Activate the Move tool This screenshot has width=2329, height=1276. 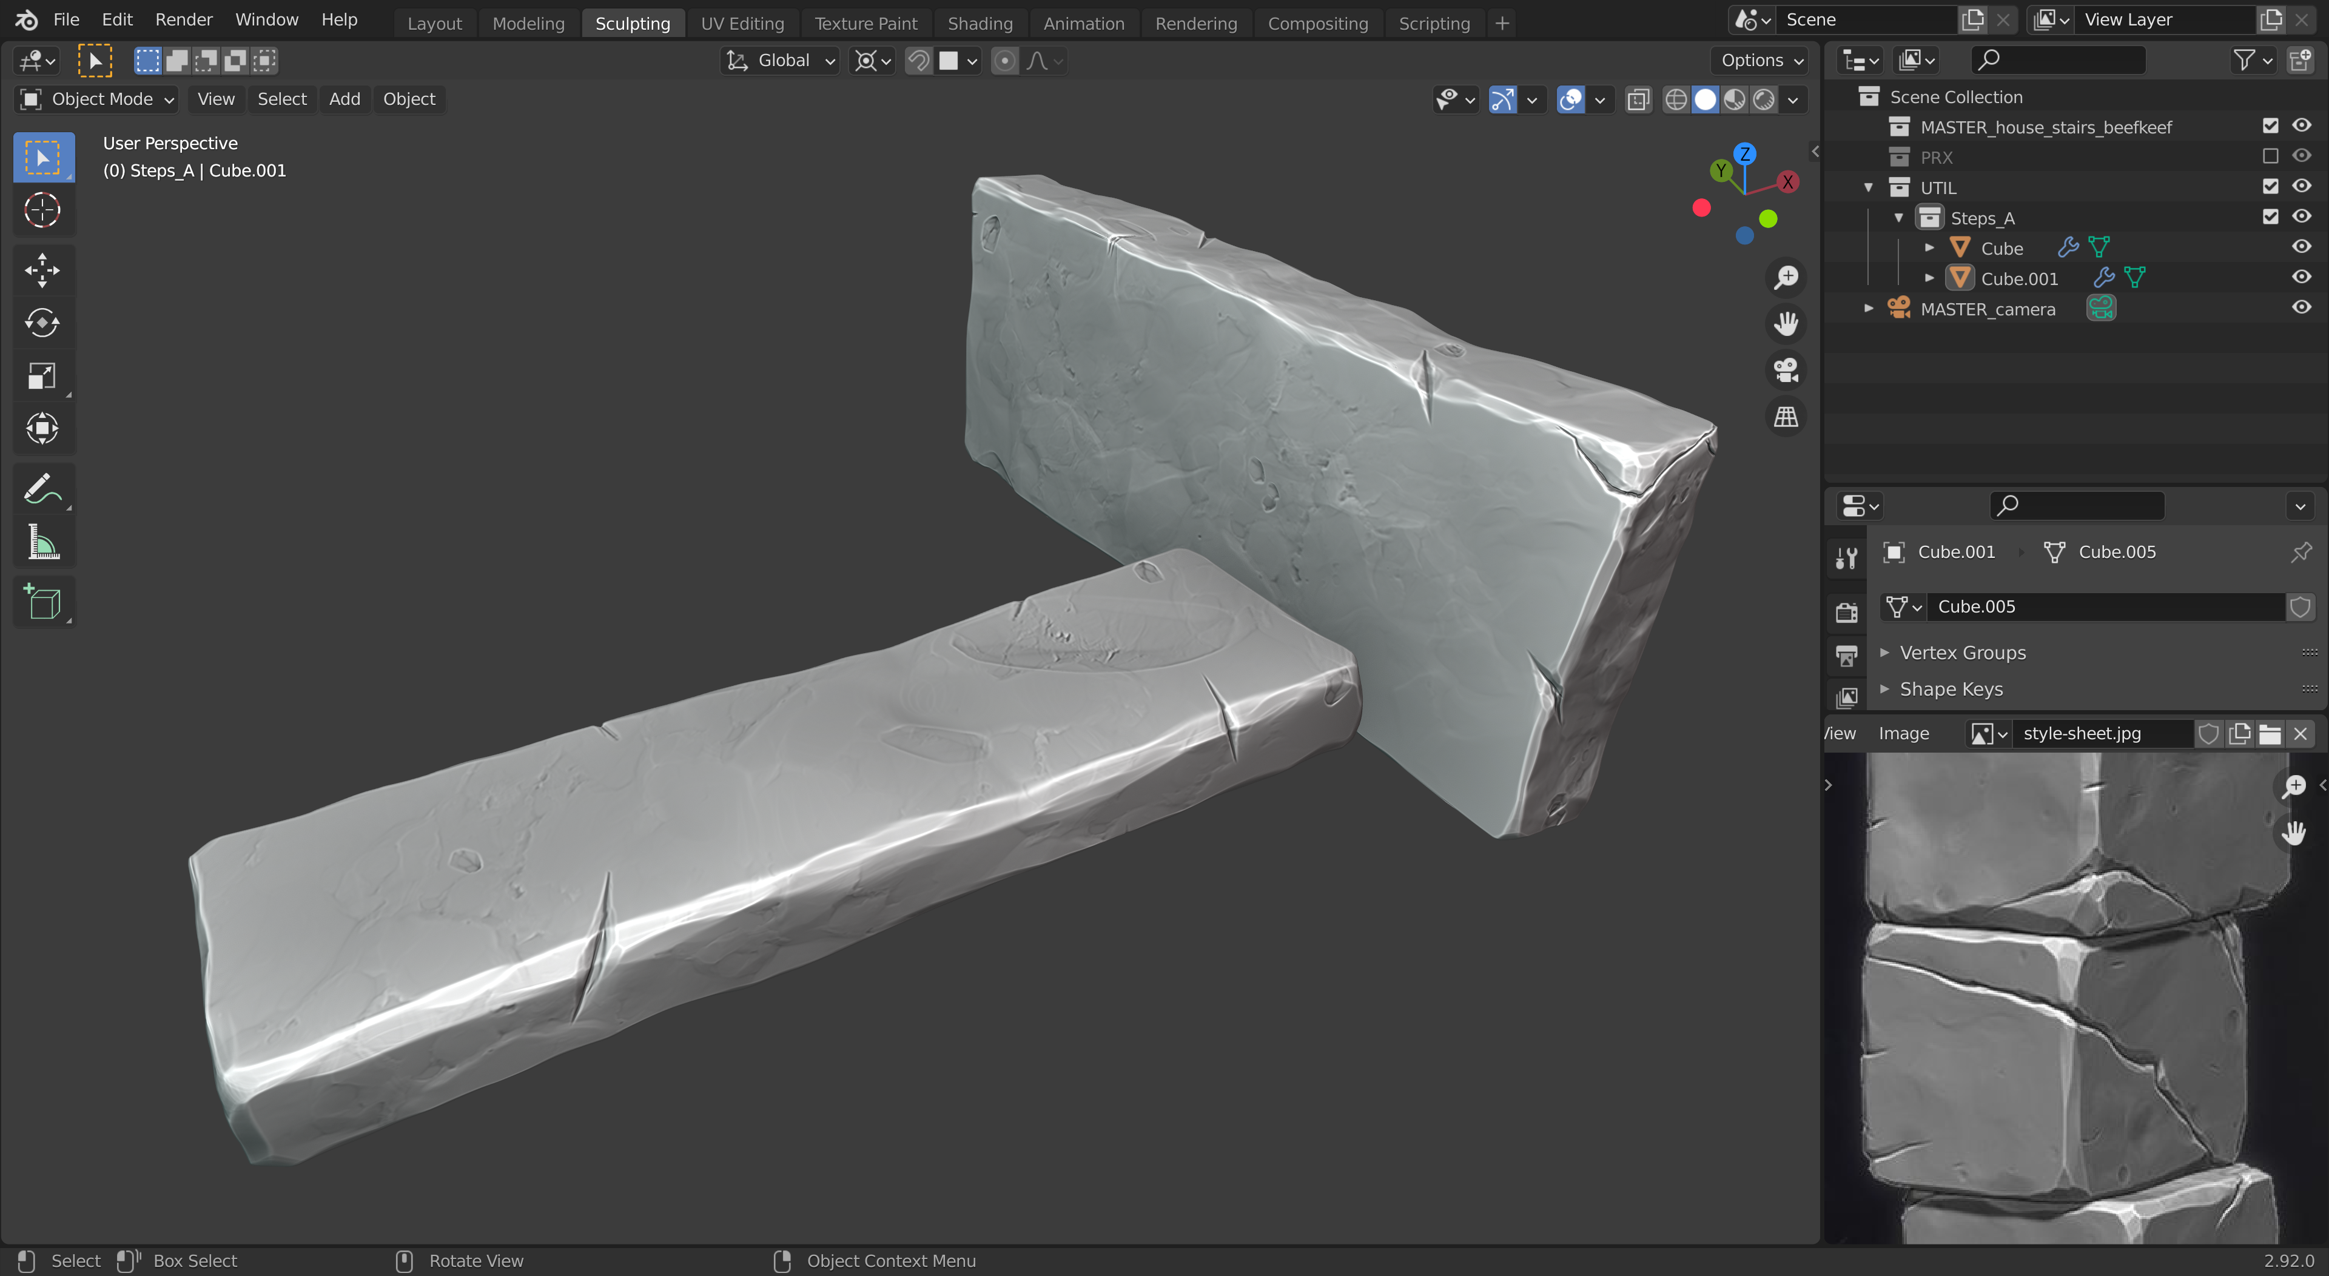(42, 269)
